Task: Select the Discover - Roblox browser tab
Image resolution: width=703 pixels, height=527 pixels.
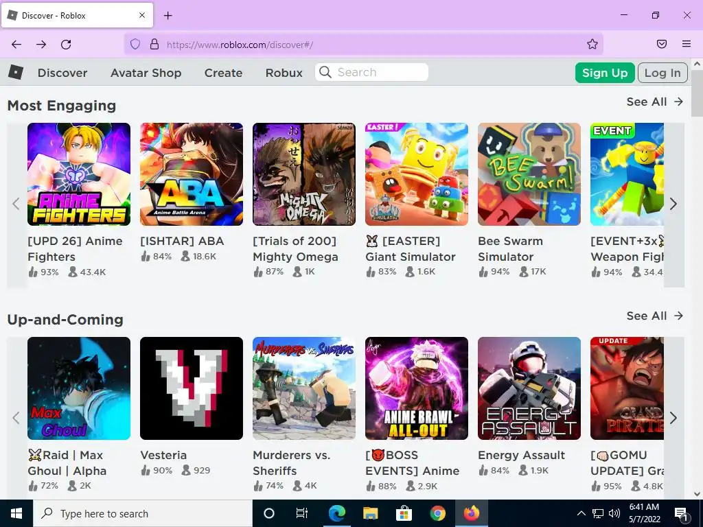Action: click(x=77, y=15)
